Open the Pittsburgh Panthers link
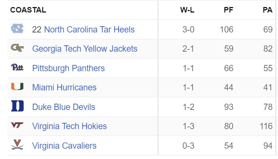This screenshot has width=278, height=159. coord(68,68)
